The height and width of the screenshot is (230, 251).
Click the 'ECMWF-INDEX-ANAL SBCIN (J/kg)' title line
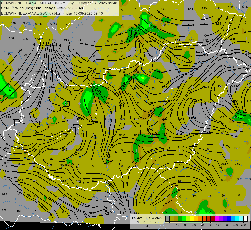point(31,13)
